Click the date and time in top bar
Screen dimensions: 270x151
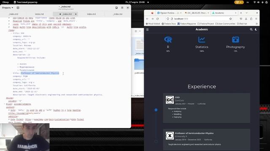(x=135, y=2)
